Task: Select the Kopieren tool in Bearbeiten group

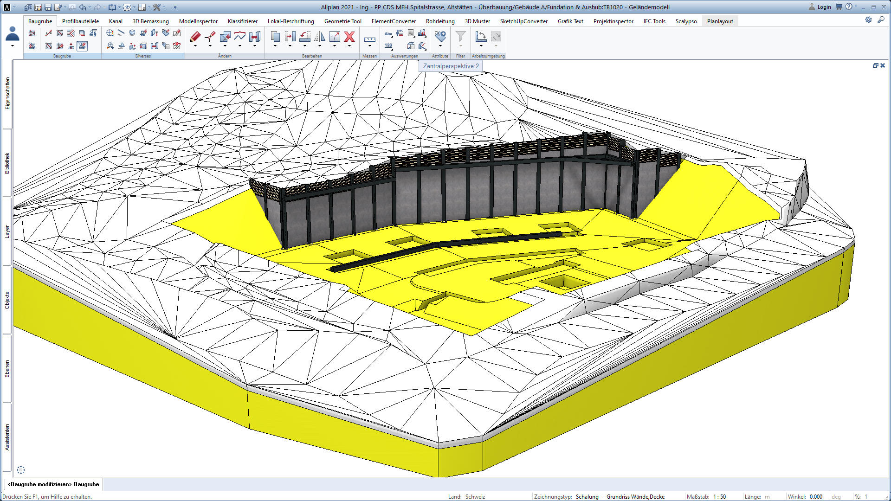Action: (x=275, y=36)
